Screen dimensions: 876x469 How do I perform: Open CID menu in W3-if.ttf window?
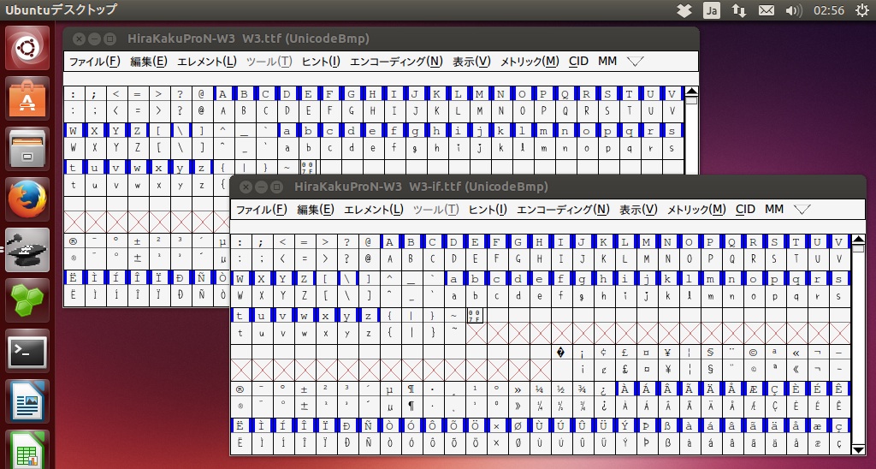[x=745, y=210]
